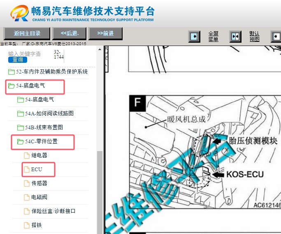
Task: Click the open folder icon of top 54-底盘电气
Action: click(12, 86)
